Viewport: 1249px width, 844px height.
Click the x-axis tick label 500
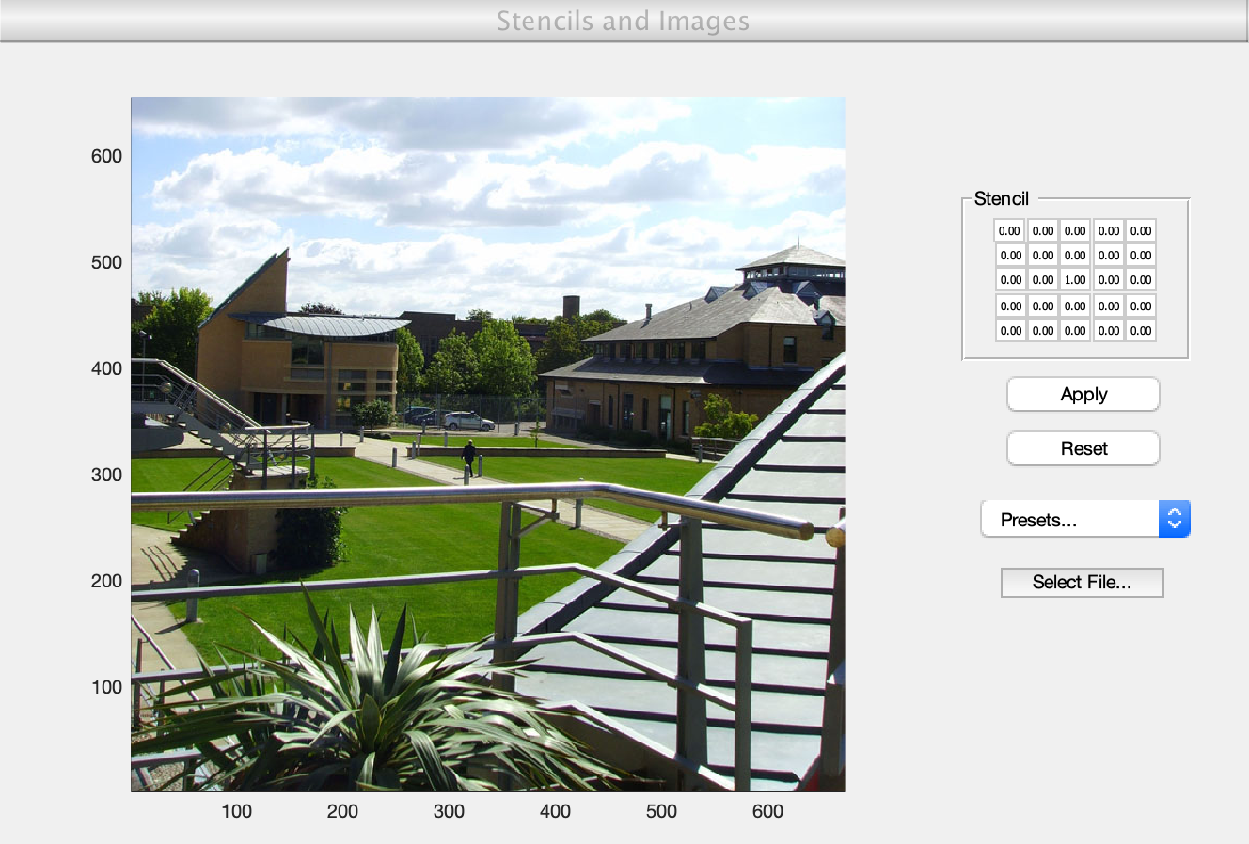pyautogui.click(x=661, y=811)
